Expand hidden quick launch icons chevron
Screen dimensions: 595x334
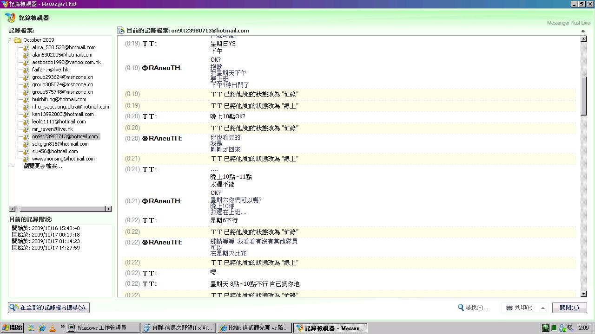tap(62, 328)
